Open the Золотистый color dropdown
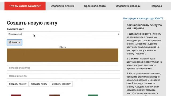171x96 pixels. coord(64,34)
